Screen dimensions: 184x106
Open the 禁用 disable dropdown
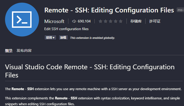50,38
